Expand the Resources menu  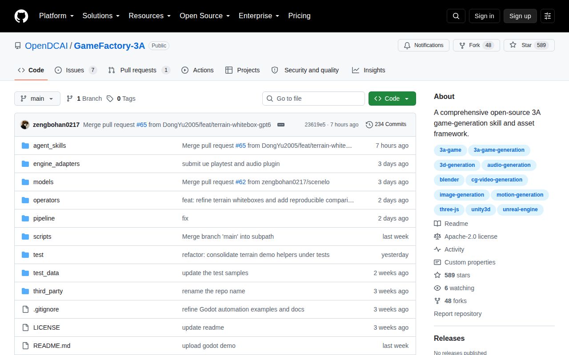[150, 16]
